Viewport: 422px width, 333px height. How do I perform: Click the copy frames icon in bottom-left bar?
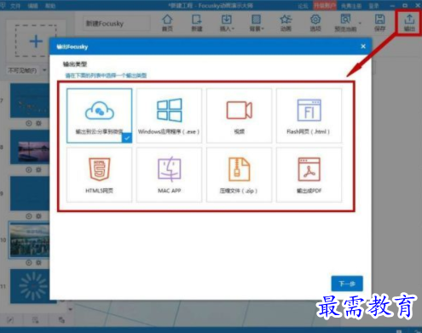tap(61, 320)
